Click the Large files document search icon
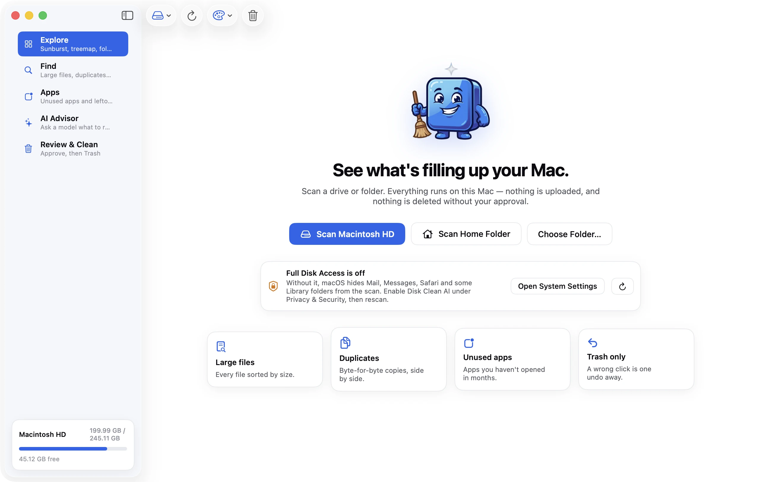The width and height of the screenshot is (760, 482). pyautogui.click(x=221, y=347)
